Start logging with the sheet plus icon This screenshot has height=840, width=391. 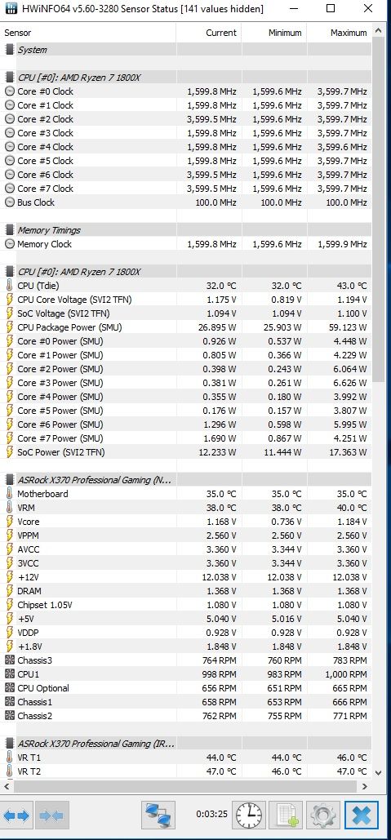pos(286,816)
